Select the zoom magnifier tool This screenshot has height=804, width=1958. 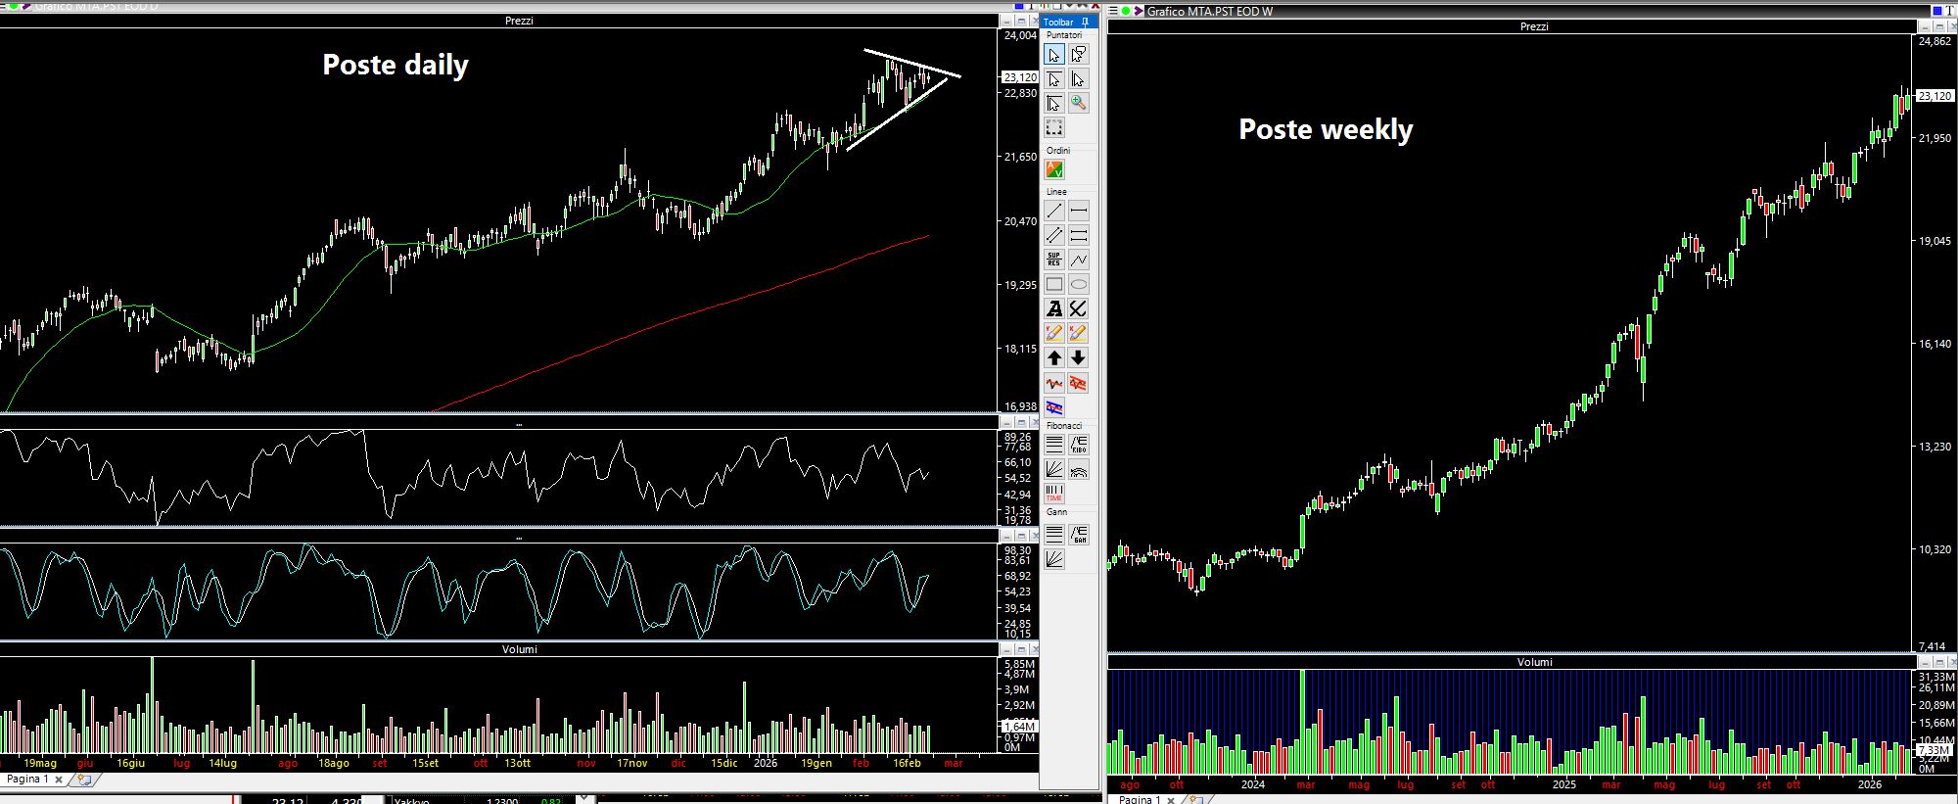[1078, 103]
